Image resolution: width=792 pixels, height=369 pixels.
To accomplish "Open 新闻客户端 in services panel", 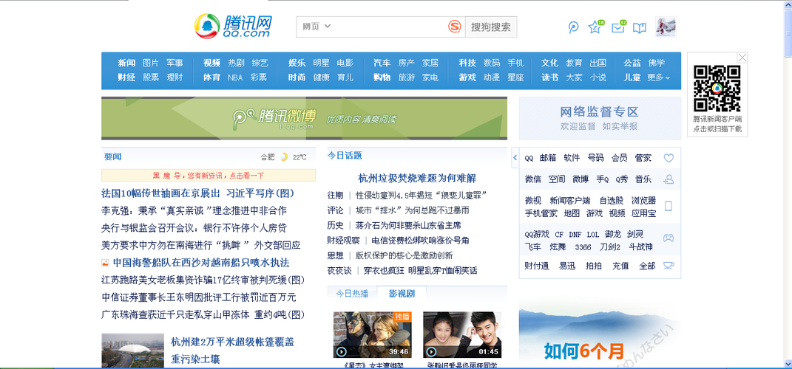I will [569, 200].
